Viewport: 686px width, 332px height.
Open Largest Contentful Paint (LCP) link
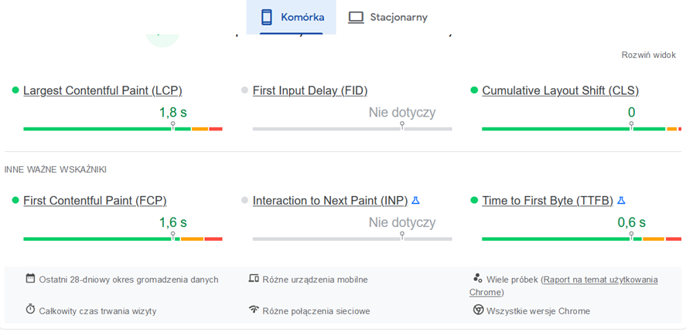[102, 90]
